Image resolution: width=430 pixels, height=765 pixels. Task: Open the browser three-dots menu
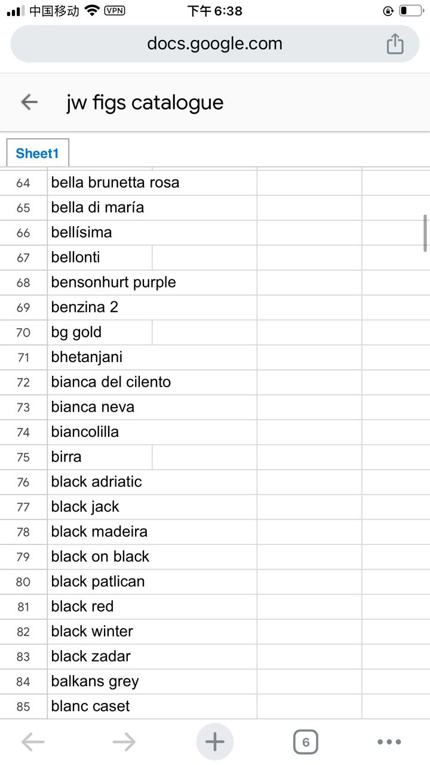click(389, 742)
